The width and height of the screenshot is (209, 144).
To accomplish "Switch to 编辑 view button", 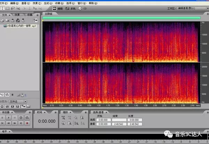I will tap(57, 8).
